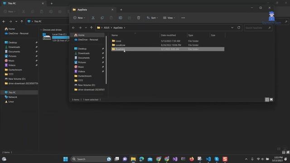Refresh the AppData folder view
Viewport: 290px width, 163px height.
239,28
